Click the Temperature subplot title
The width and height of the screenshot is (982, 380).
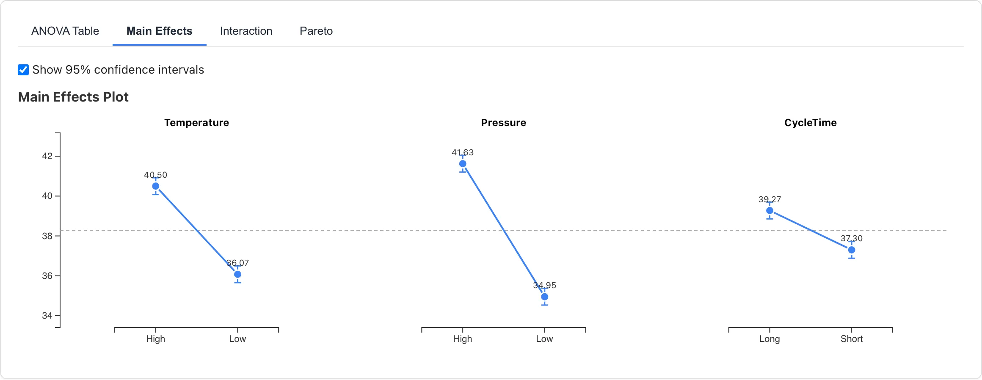tap(197, 123)
